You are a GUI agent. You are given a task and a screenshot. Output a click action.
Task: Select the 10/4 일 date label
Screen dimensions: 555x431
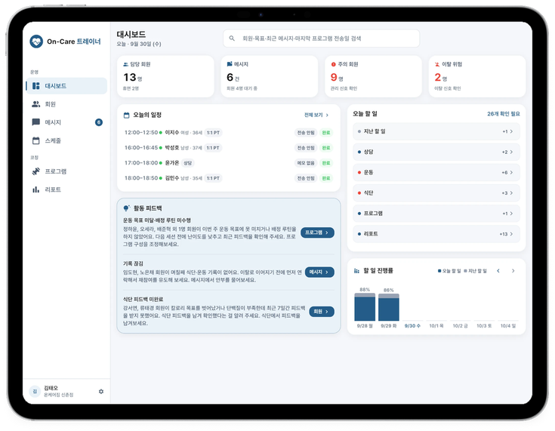(508, 325)
